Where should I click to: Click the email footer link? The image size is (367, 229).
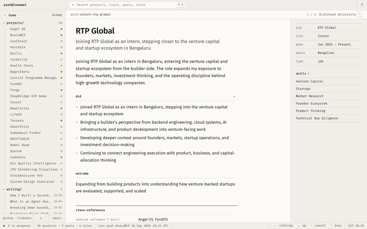[57, 218]
